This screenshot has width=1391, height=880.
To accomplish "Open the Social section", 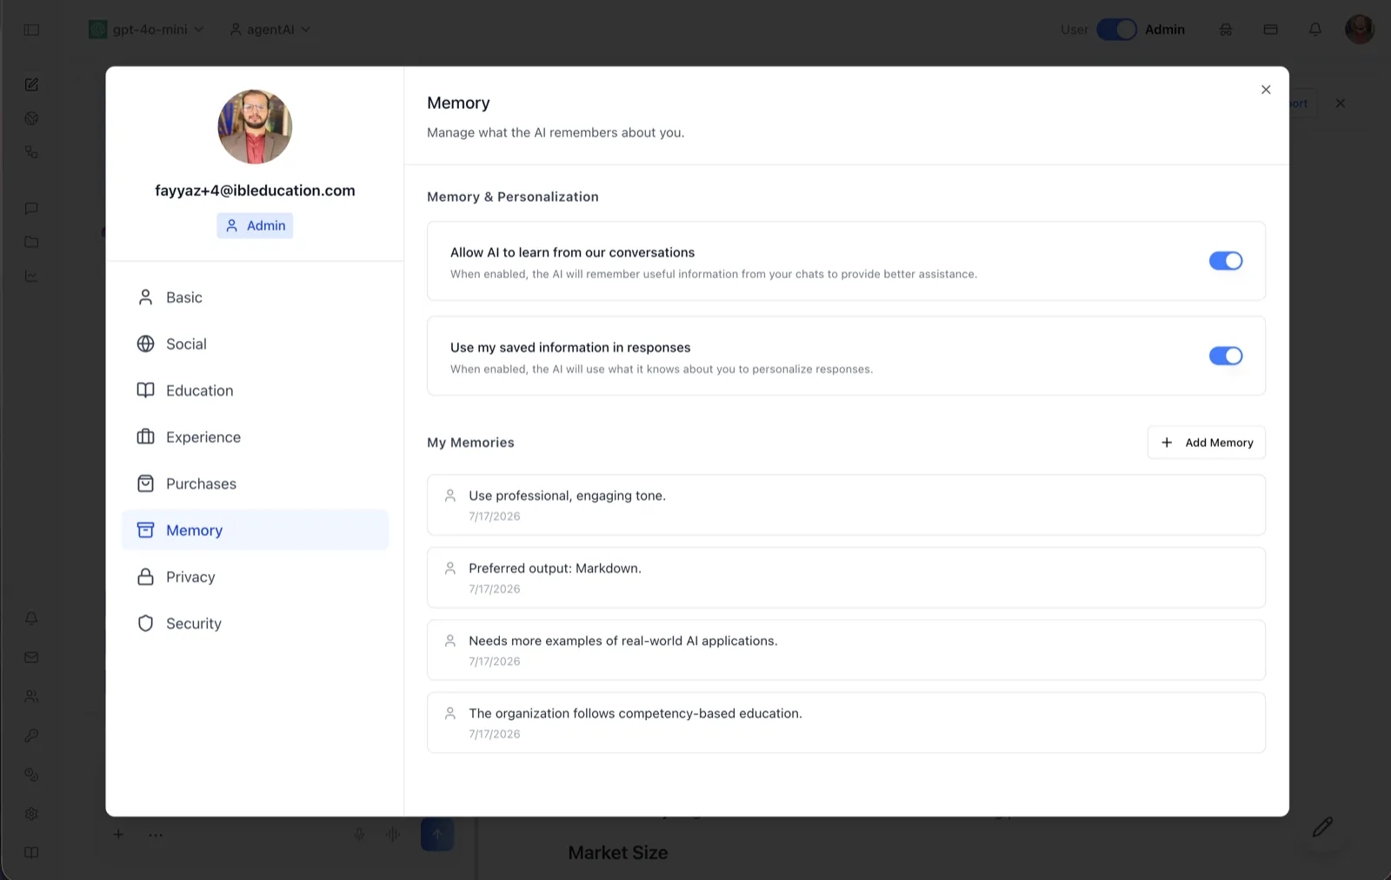I will point(255,344).
